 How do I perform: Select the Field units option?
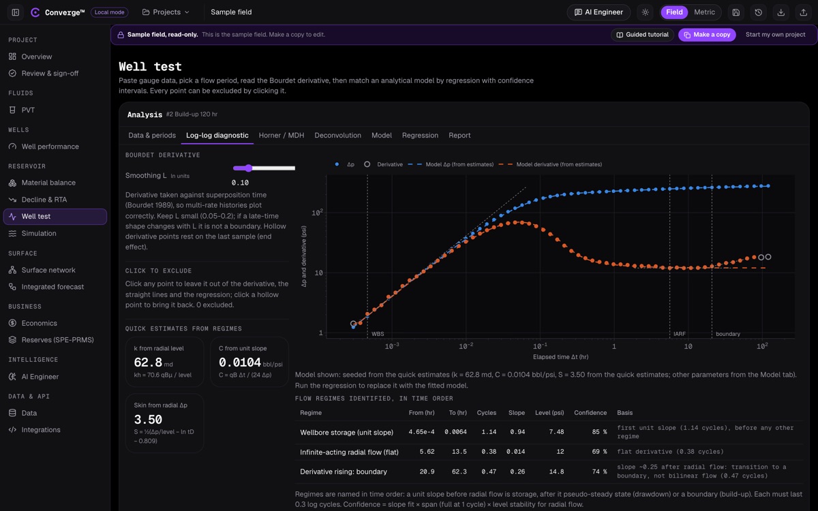click(x=674, y=12)
